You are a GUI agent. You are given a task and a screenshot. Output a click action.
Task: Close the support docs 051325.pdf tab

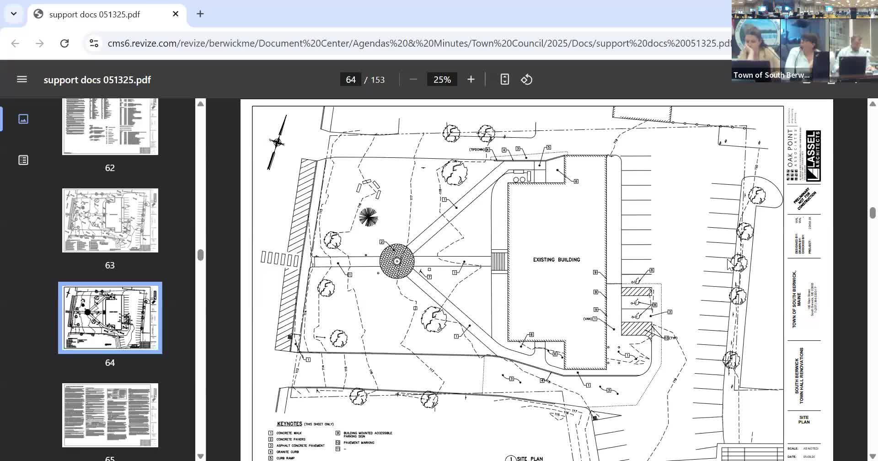tap(176, 14)
